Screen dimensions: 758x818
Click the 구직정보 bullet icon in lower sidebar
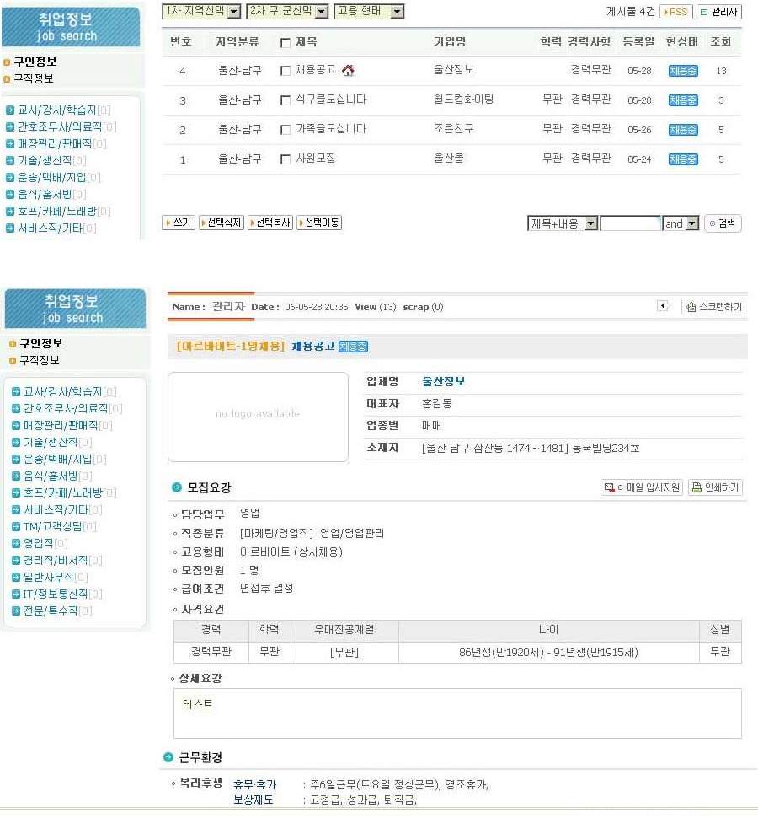click(x=13, y=360)
